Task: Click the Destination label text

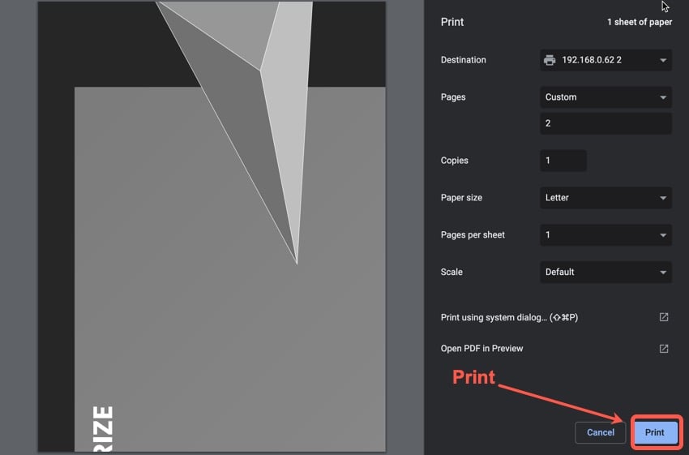Action: 463,60
